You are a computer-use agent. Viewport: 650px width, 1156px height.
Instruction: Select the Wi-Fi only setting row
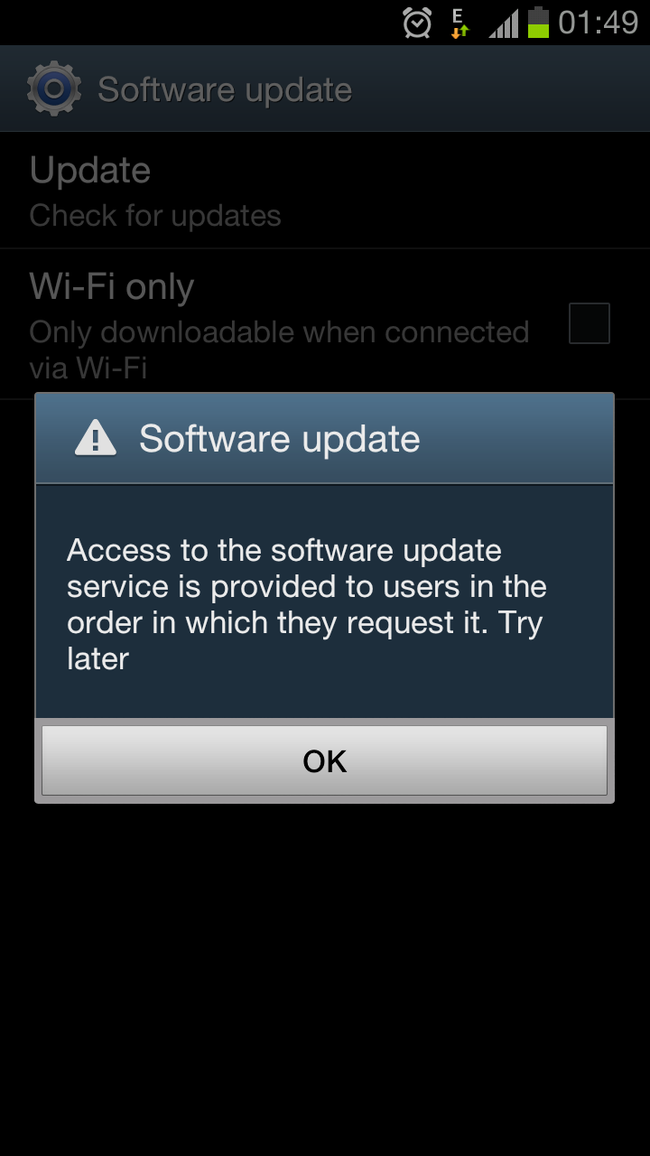[x=325, y=324]
